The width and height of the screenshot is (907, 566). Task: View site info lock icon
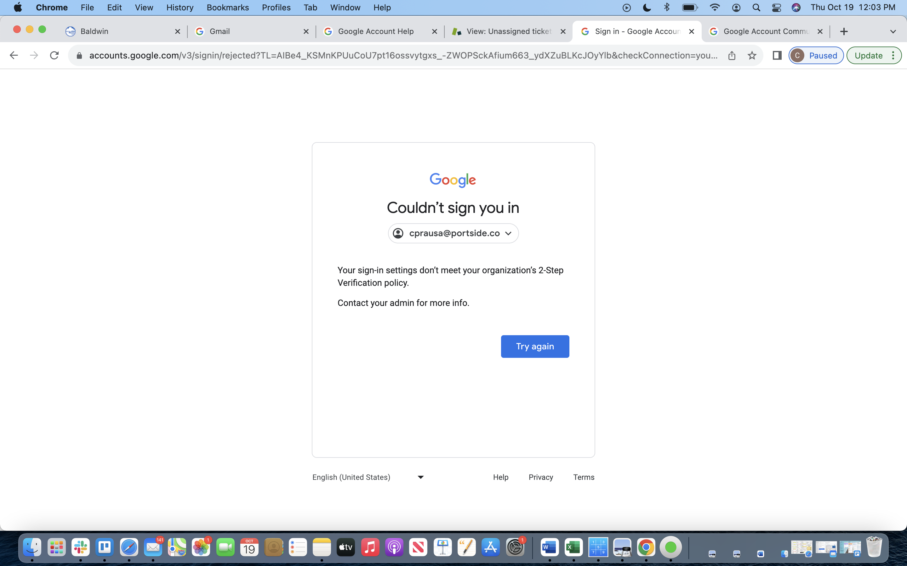point(79,55)
